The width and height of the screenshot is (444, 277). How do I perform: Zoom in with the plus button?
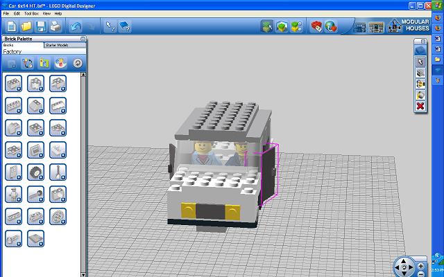(421, 266)
